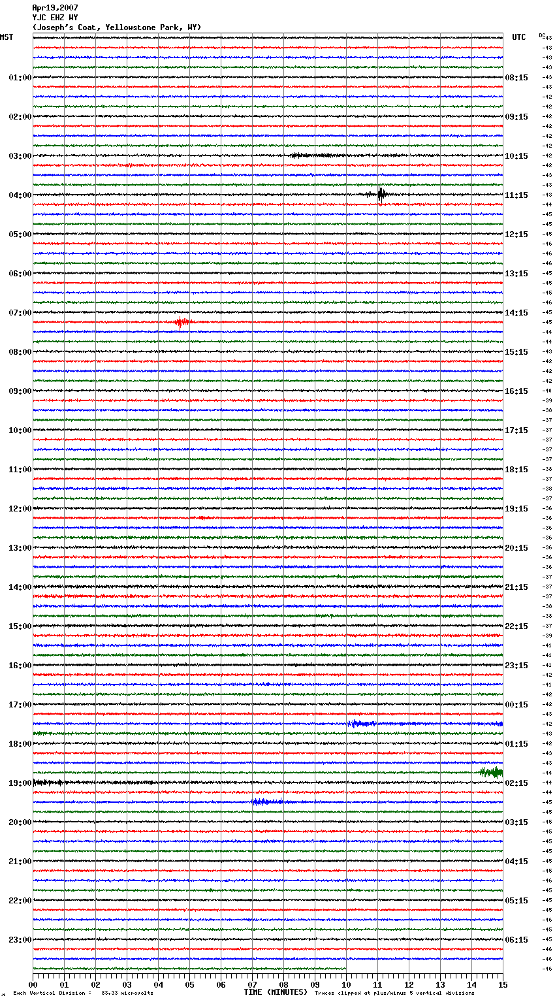This screenshot has width=555, height=1002.
Task: Select the 07:00 MST time label
Action: [20, 313]
